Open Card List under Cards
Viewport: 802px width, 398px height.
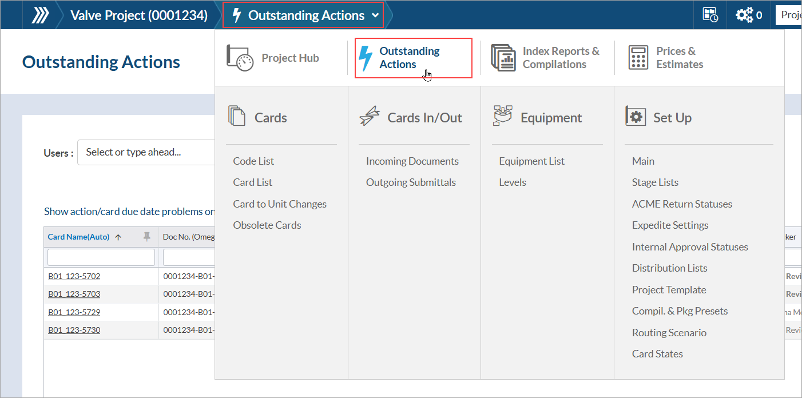[x=252, y=182]
